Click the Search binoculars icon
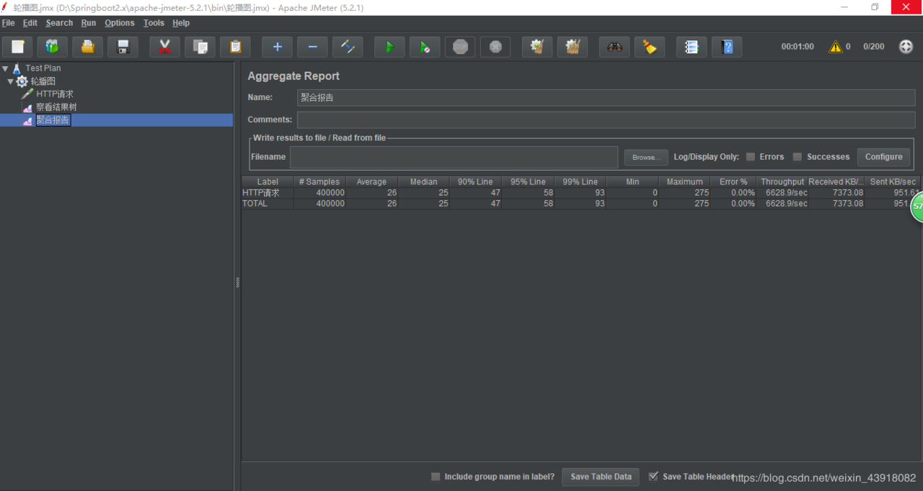 (x=614, y=47)
